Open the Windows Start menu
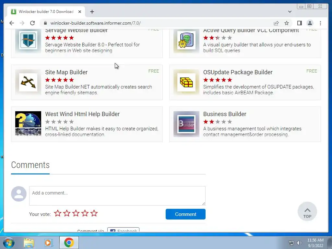This screenshot has height=249, width=332. tap(9, 243)
